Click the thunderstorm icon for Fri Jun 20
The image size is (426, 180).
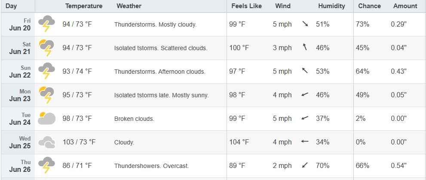tap(46, 24)
